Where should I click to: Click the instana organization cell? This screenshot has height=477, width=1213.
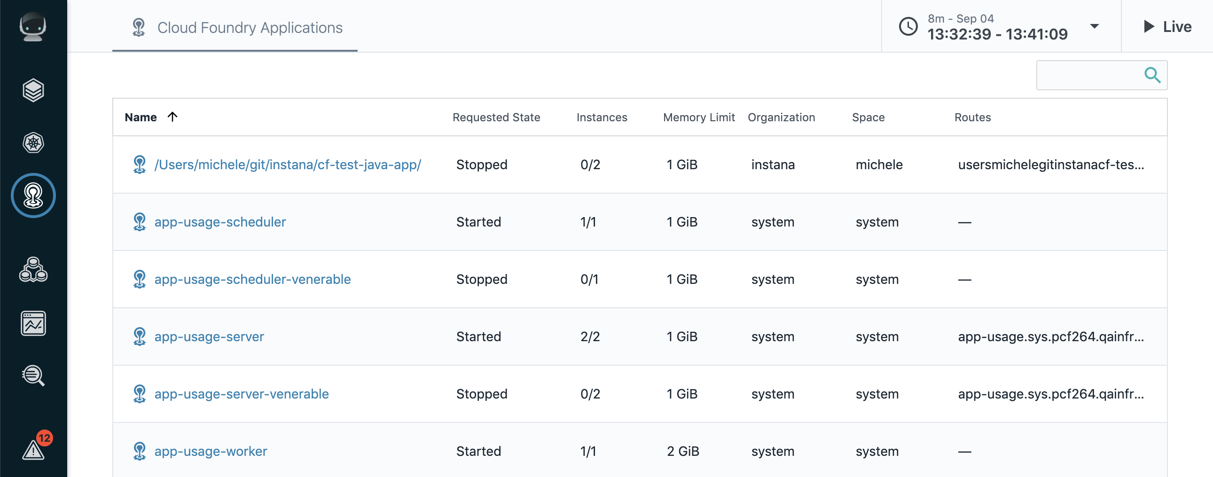coord(773,164)
